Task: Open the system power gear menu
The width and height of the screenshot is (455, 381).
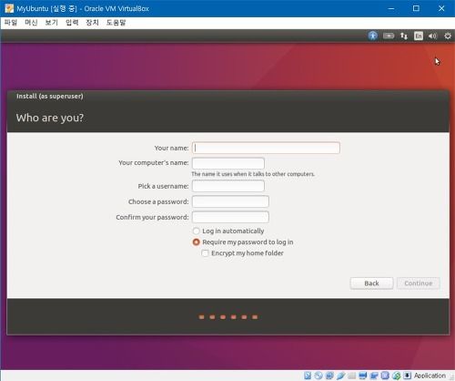Action: [x=448, y=36]
